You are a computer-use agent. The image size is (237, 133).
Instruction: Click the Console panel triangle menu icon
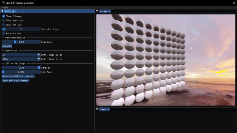(x=97, y=109)
